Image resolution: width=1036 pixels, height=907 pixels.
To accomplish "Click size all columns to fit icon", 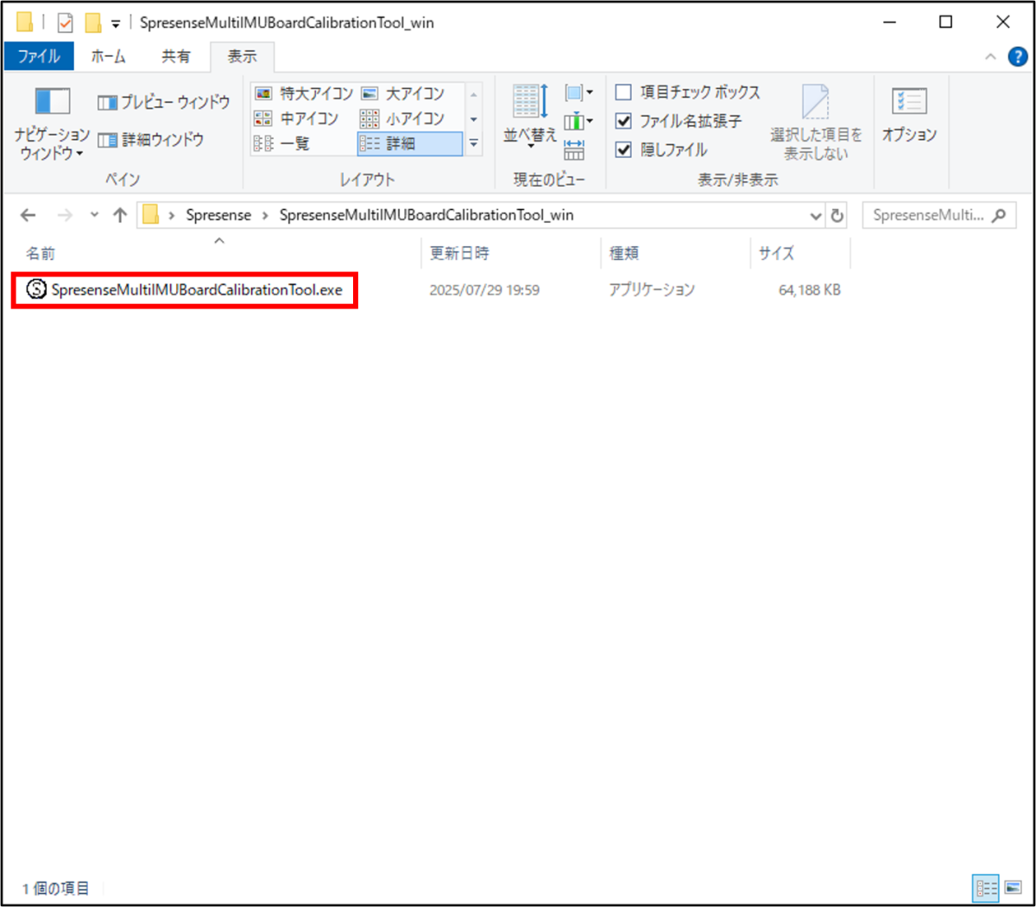I will 574,150.
